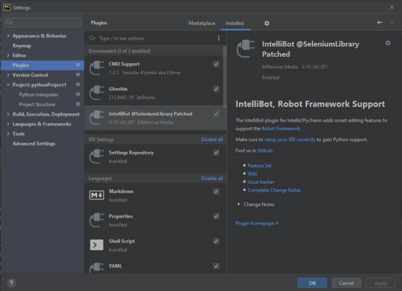
Task: Disable the CMD Support plugin checkbox
Action: pos(216,64)
